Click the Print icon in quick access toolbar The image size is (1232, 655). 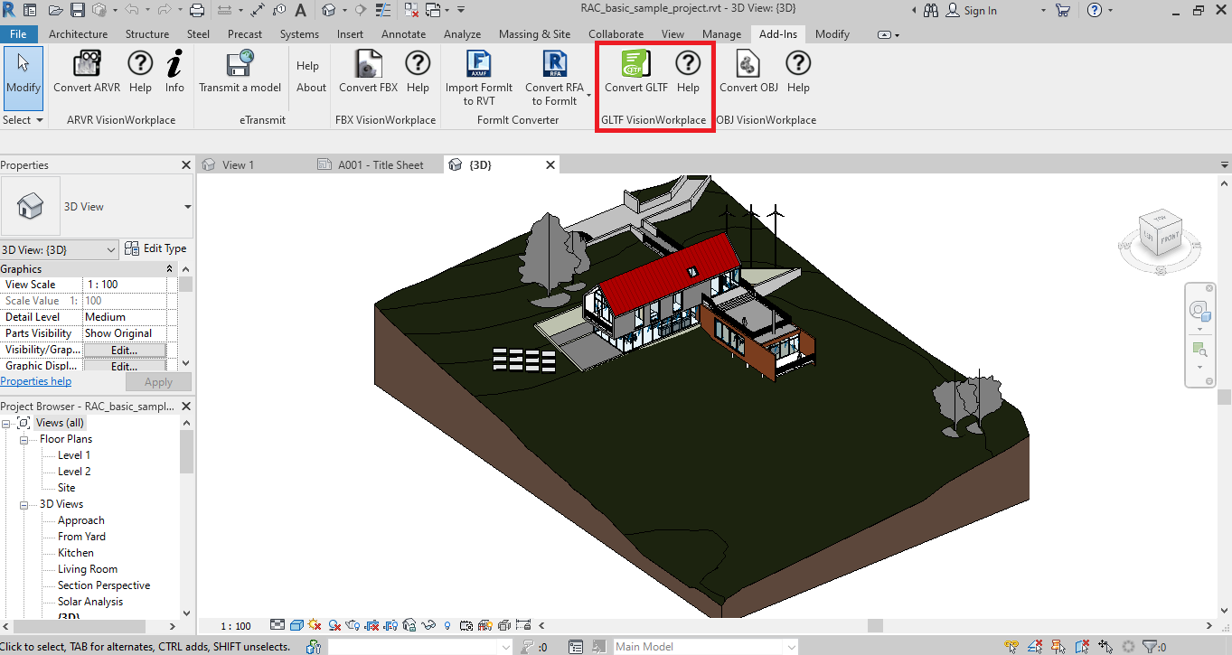pyautogui.click(x=197, y=11)
